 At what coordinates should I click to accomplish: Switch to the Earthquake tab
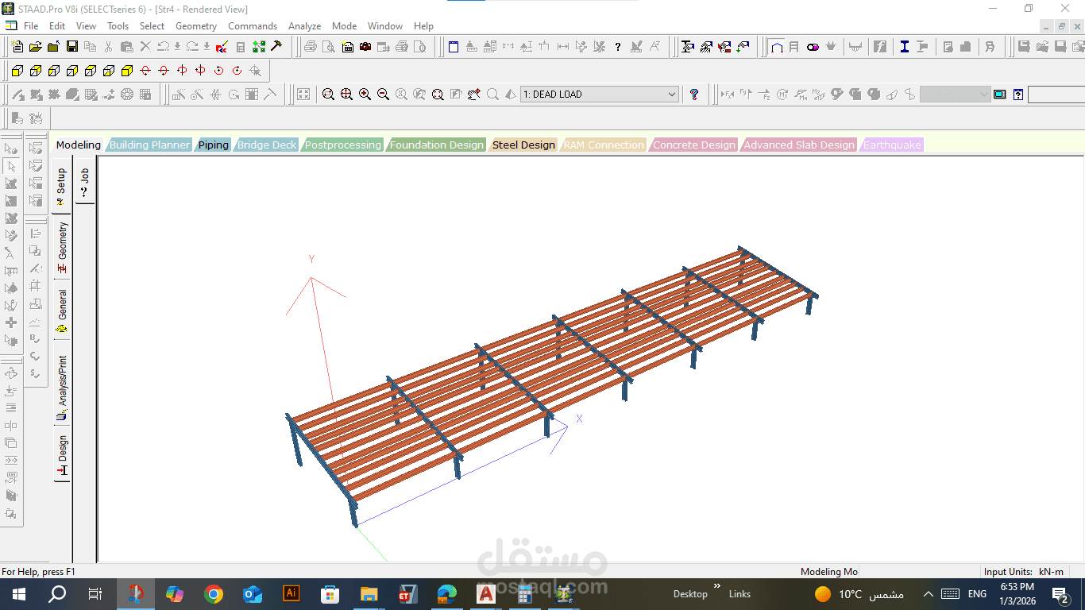tap(892, 145)
